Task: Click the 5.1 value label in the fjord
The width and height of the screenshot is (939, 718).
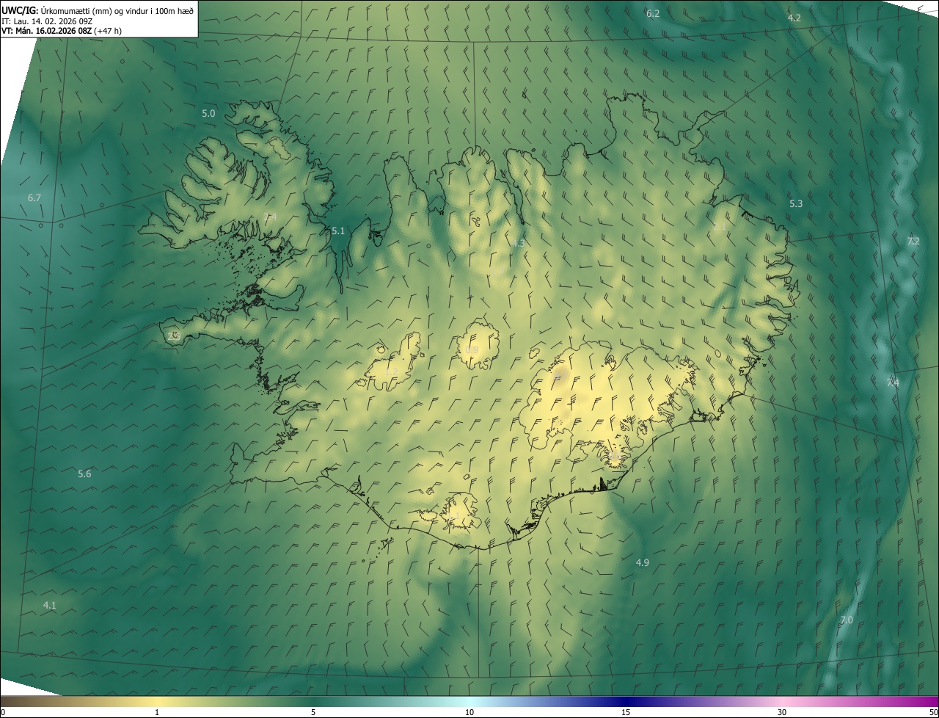Action: (x=338, y=231)
